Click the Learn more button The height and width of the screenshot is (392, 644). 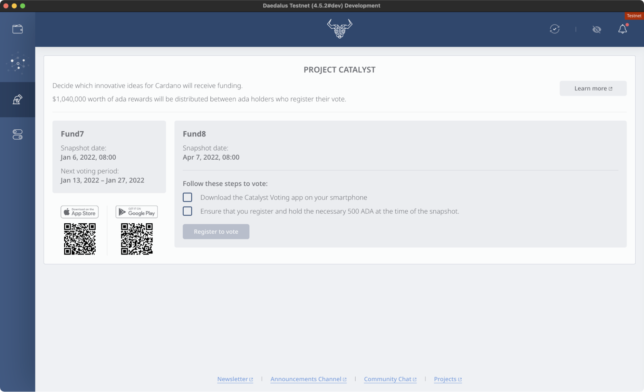pyautogui.click(x=593, y=89)
